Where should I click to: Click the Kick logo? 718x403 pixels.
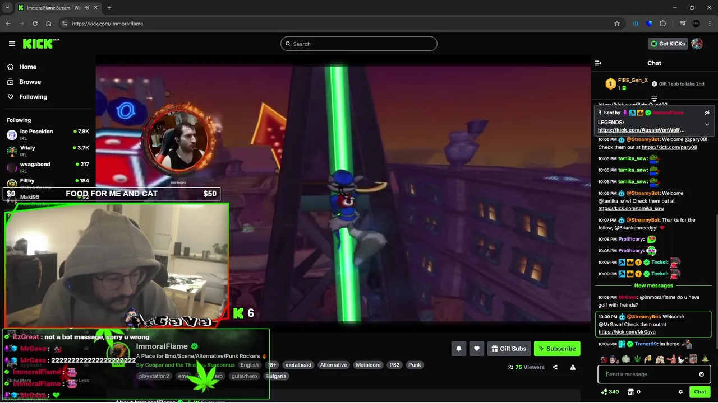(x=40, y=44)
